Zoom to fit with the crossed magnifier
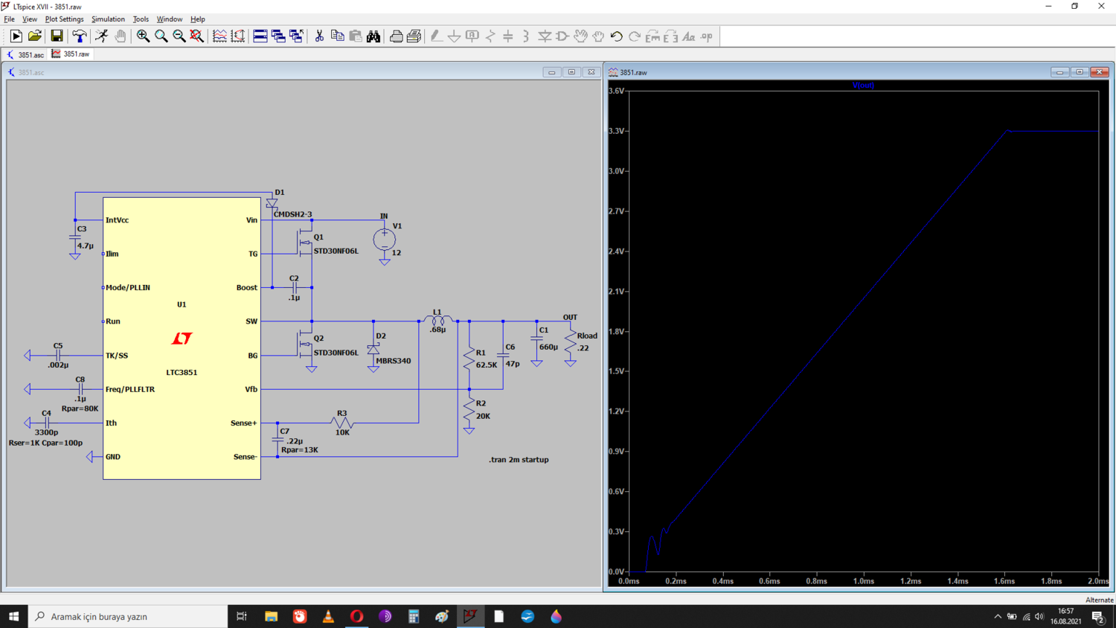Screen dimensions: 1116x628 tap(197, 36)
